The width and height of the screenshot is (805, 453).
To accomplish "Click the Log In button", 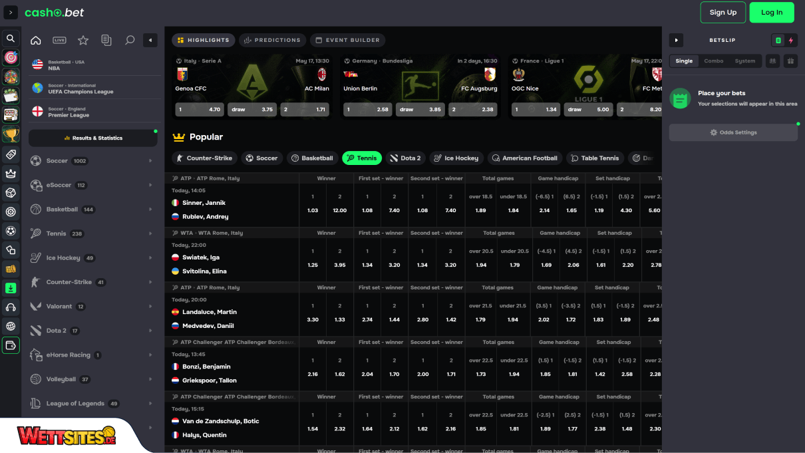I will click(772, 12).
